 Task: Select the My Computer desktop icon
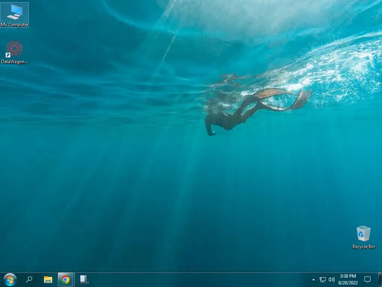[x=15, y=15]
